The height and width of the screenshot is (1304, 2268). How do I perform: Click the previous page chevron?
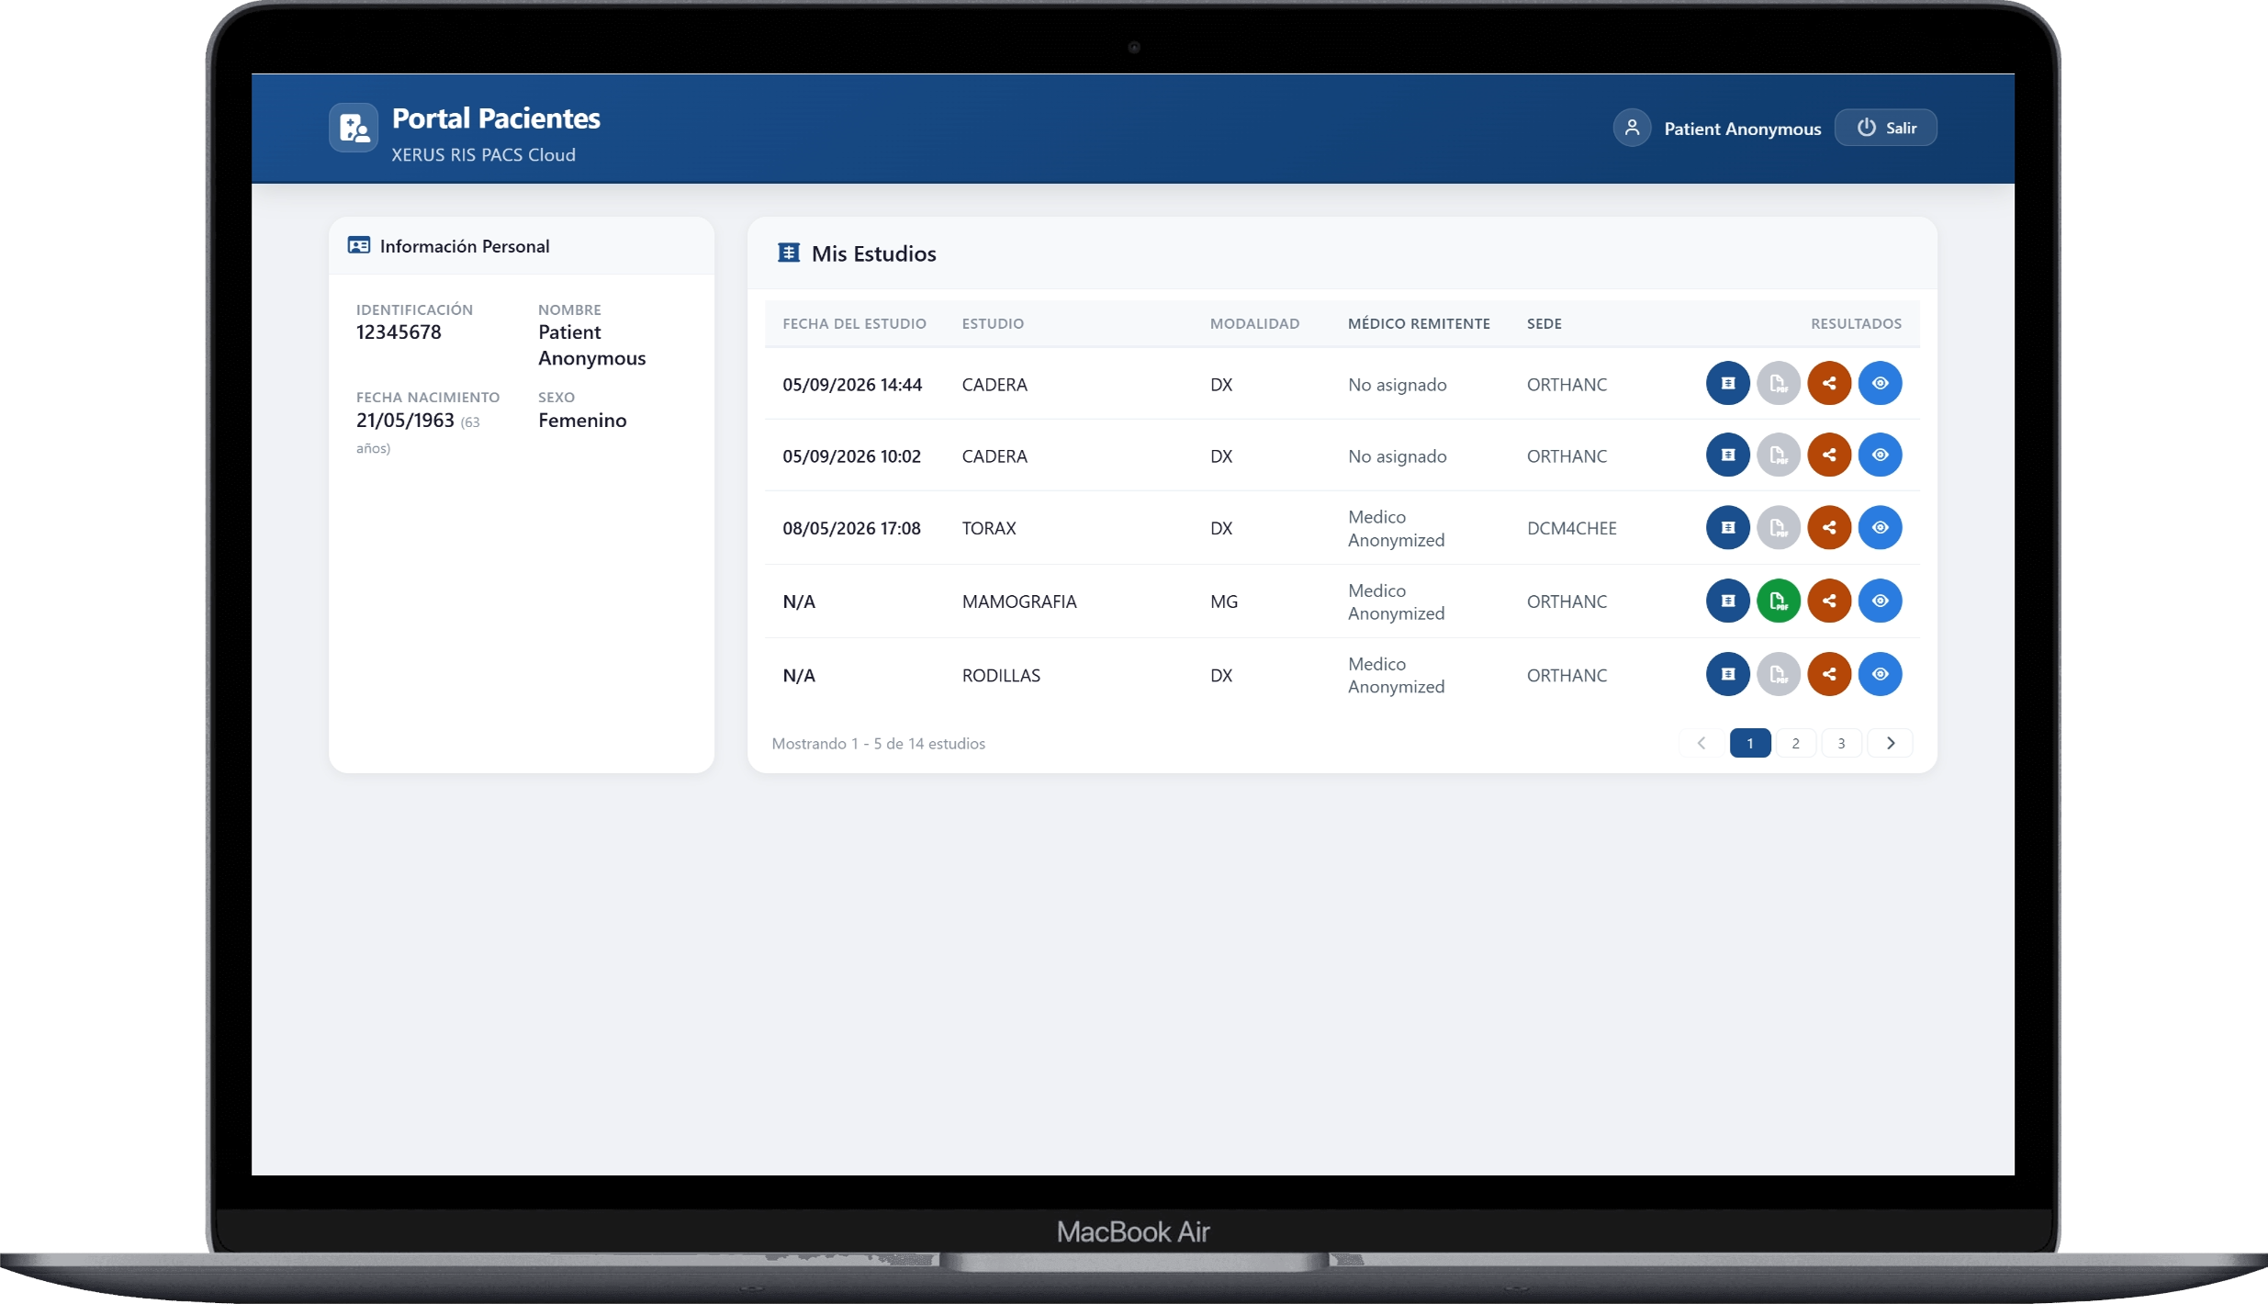pos(1701,744)
